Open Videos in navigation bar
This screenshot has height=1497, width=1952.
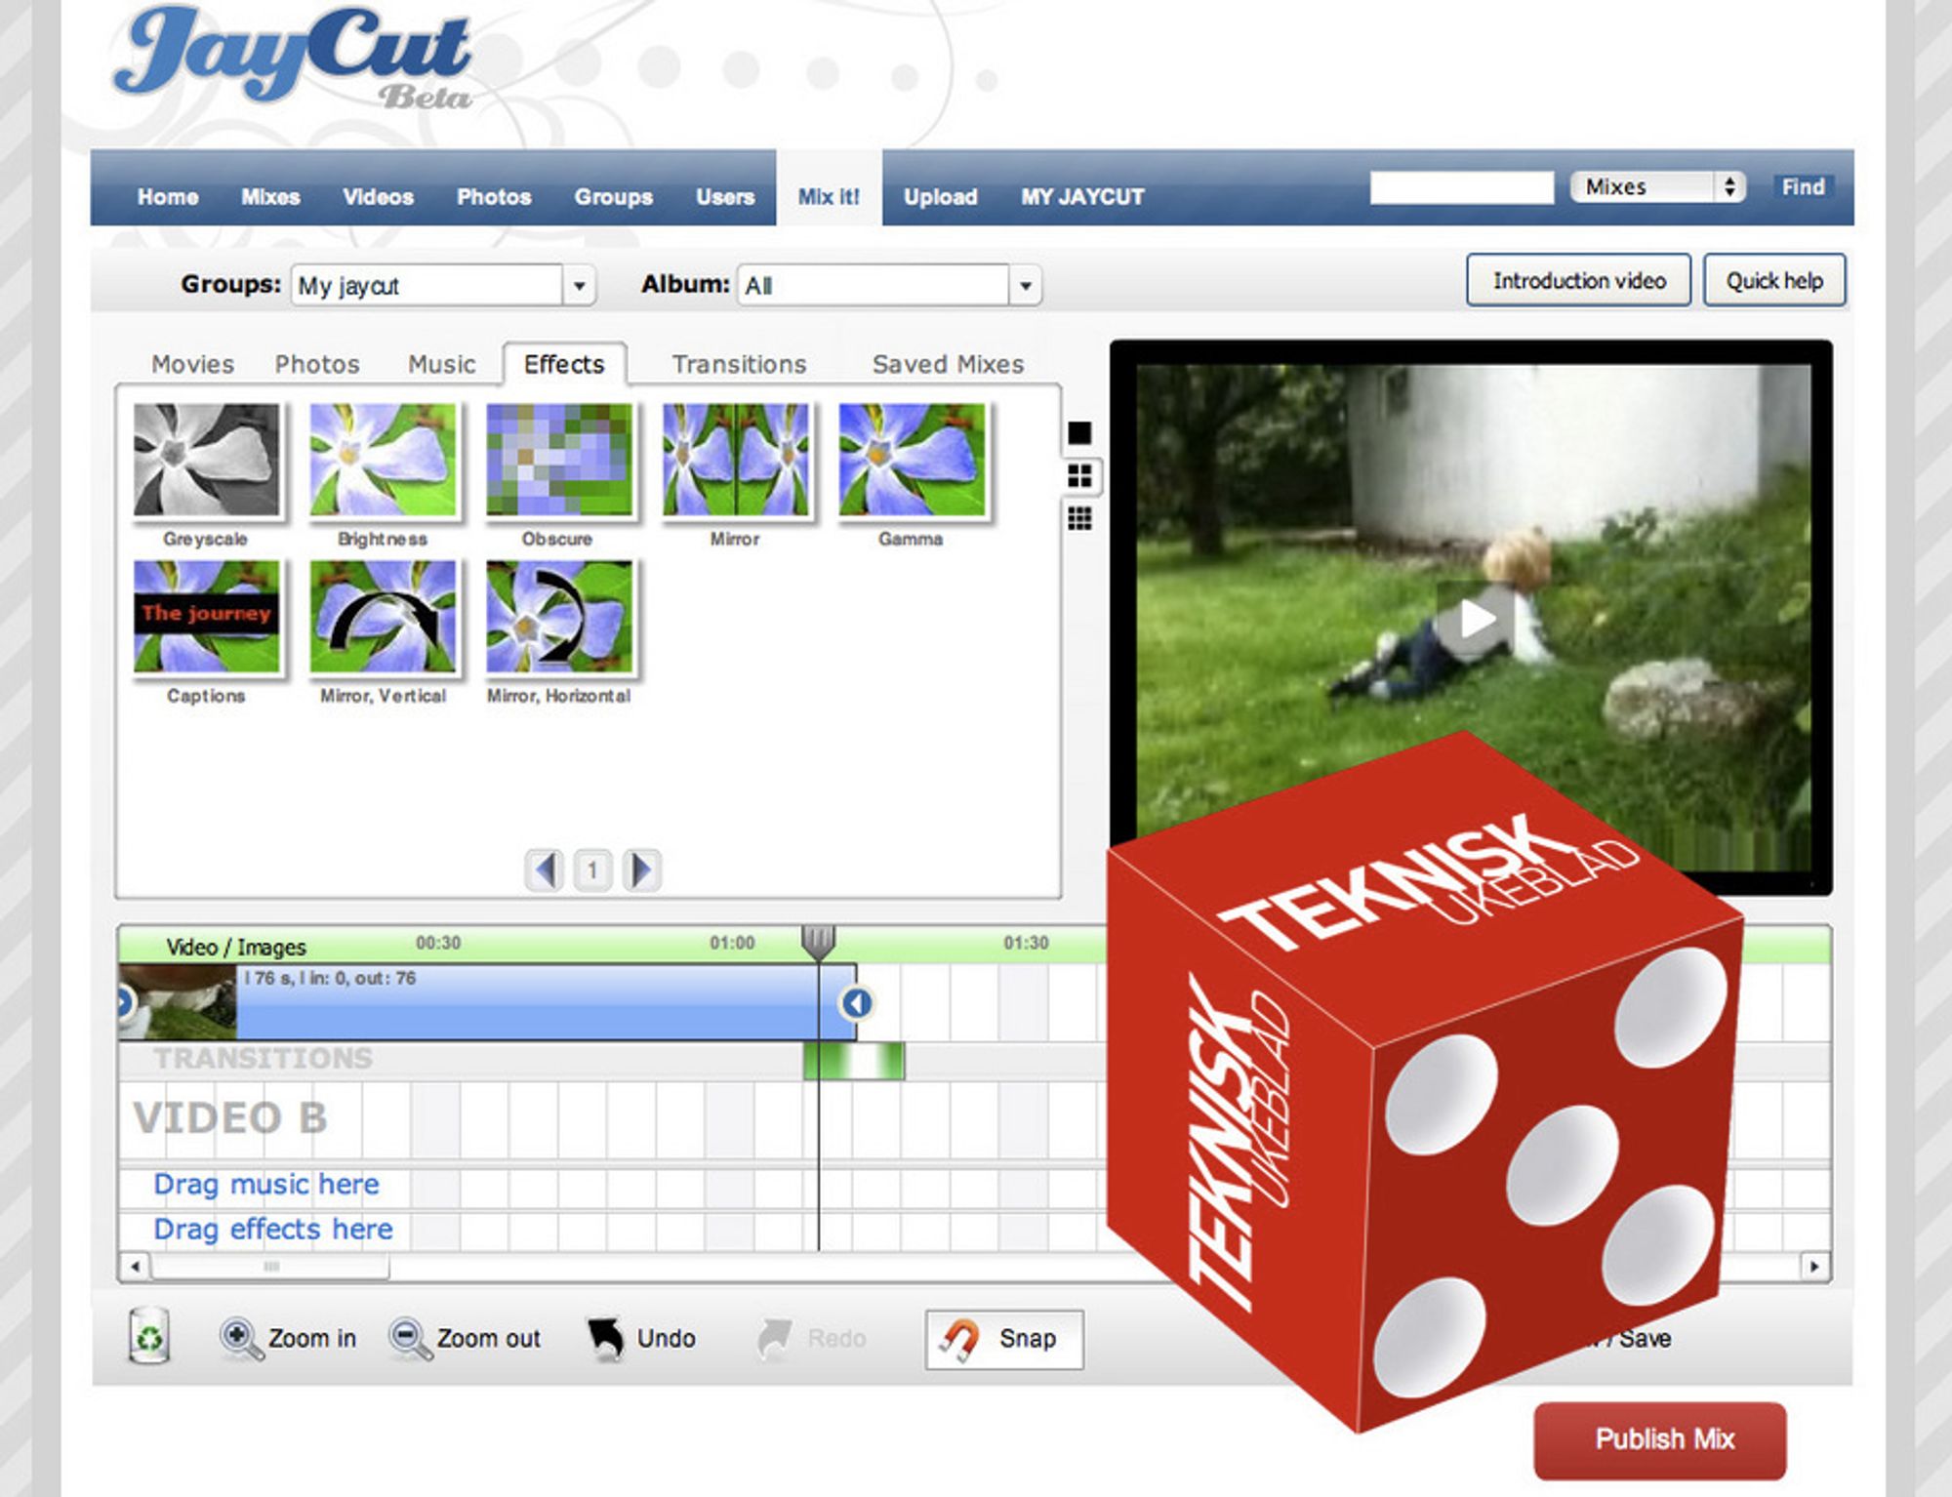tap(378, 197)
